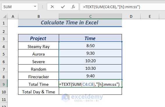
Task: Select column C header
Action: pyautogui.click(x=91, y=17)
